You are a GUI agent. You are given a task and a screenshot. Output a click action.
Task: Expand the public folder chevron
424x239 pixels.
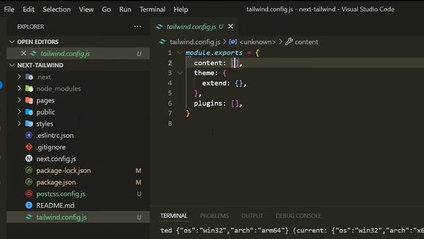coord(19,112)
